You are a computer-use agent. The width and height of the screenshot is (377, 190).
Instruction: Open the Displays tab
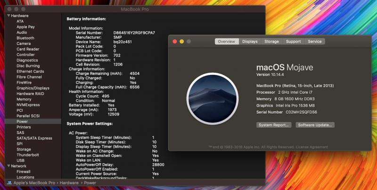[x=250, y=41]
